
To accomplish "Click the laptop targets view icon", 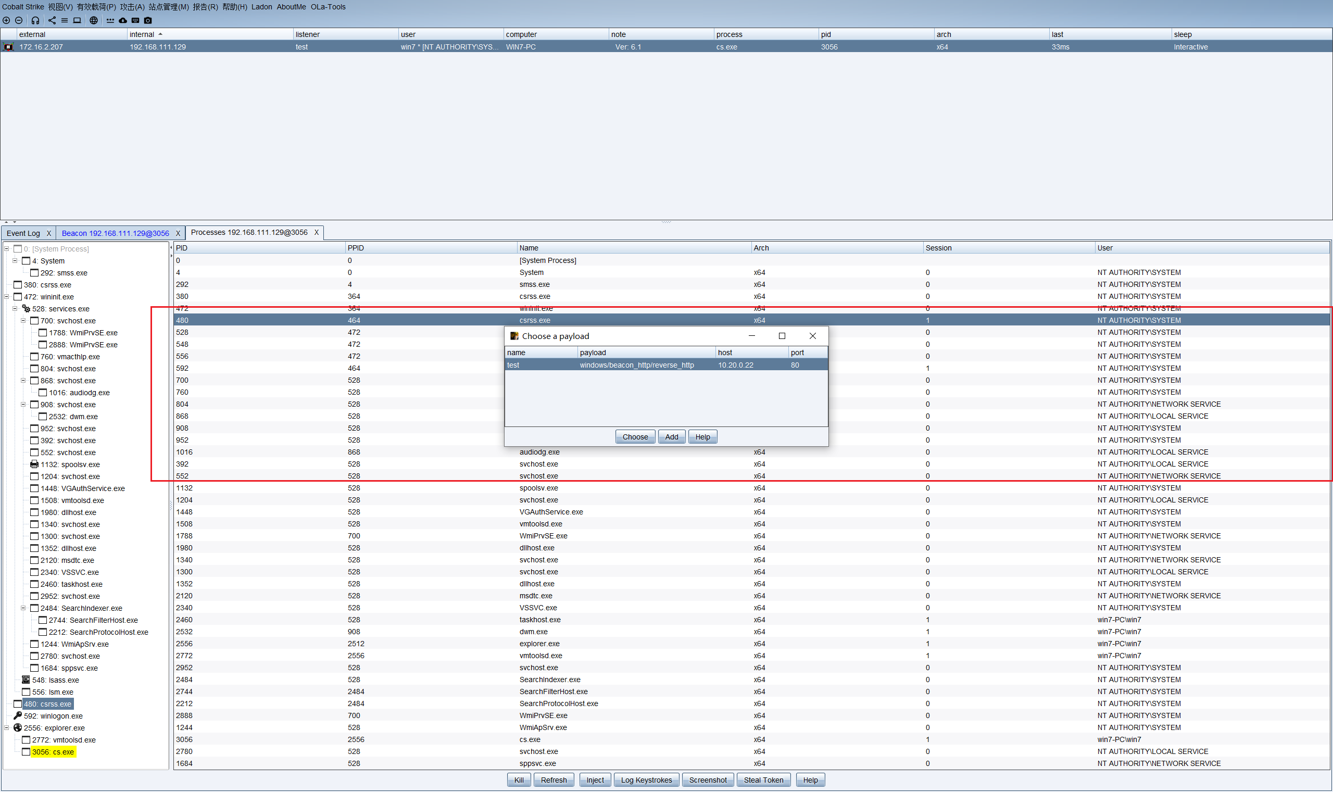I will pyautogui.click(x=77, y=20).
